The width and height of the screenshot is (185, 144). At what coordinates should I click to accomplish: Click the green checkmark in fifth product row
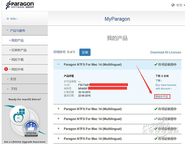[x=156, y=138]
